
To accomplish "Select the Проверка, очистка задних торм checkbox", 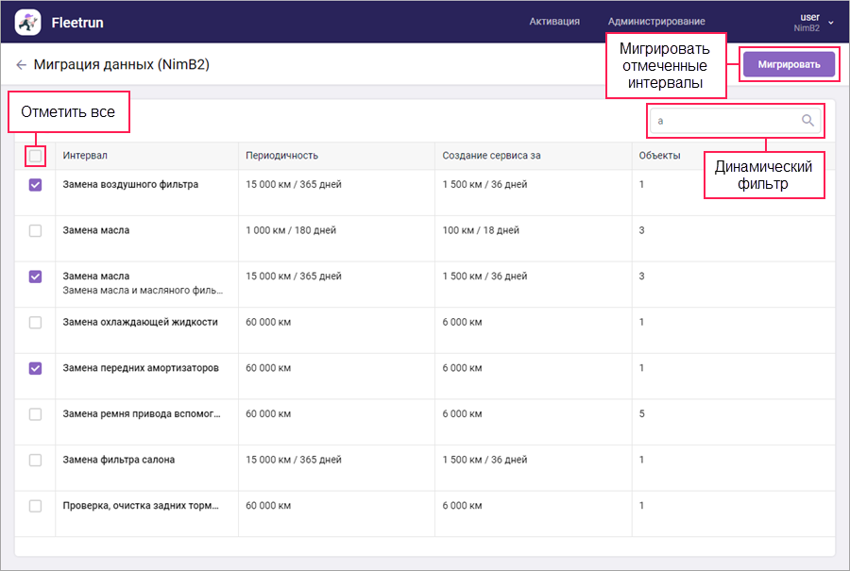I will (x=35, y=506).
